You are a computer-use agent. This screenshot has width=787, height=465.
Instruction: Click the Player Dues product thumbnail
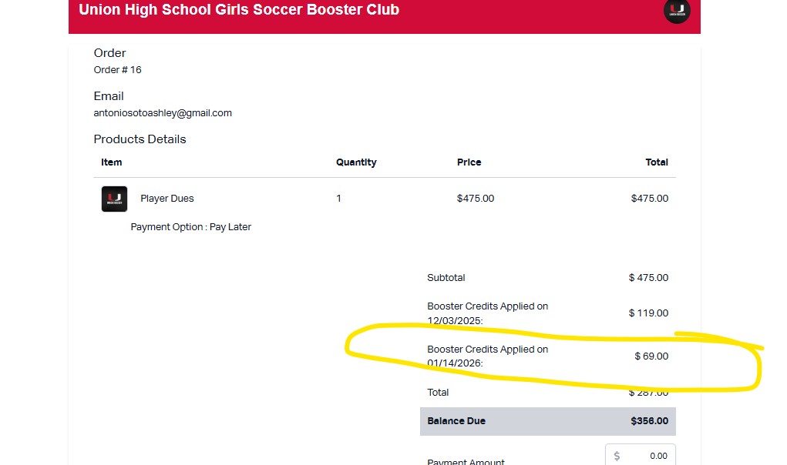coord(114,199)
